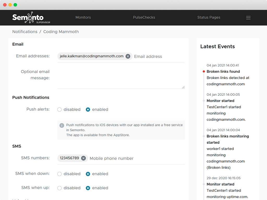Click the Semonto Supervisor logo
267x200 pixels.
(31, 18)
